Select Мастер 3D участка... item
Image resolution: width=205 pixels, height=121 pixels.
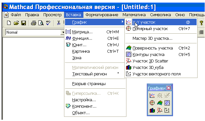click(x=161, y=38)
